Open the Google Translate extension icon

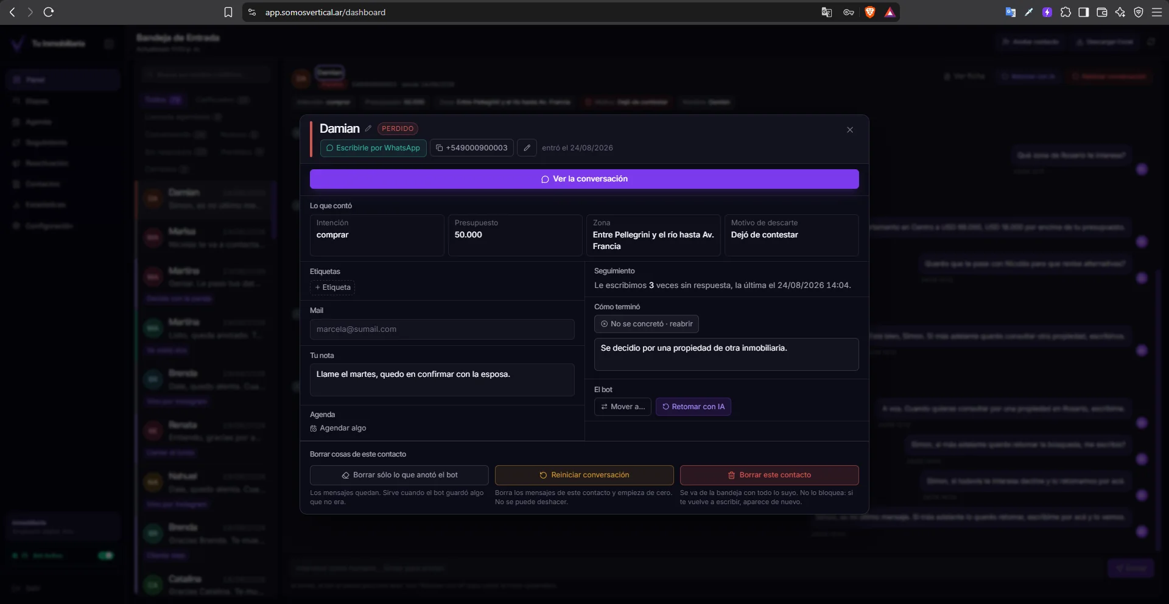1011,12
